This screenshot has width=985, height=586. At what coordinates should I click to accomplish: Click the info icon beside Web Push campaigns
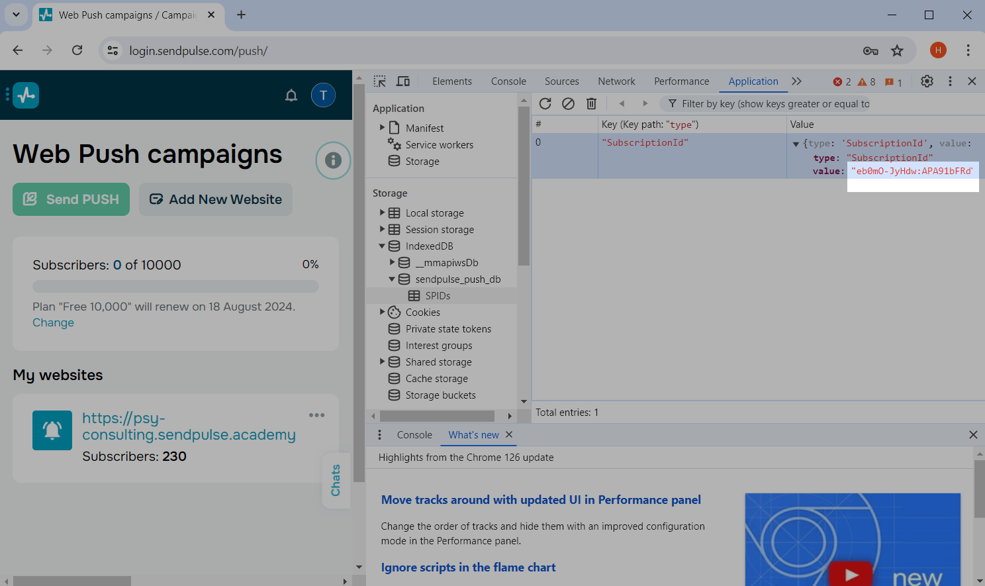click(333, 160)
